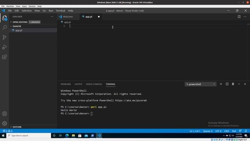Open the Source Control view
250x141 pixels.
(4, 37)
